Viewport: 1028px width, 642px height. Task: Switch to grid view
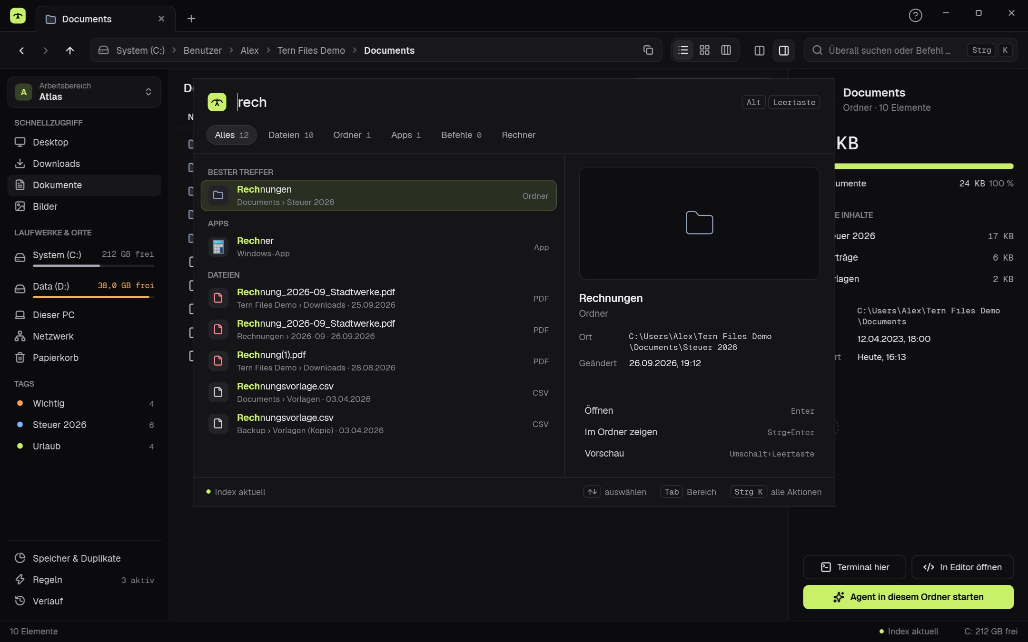coord(704,50)
